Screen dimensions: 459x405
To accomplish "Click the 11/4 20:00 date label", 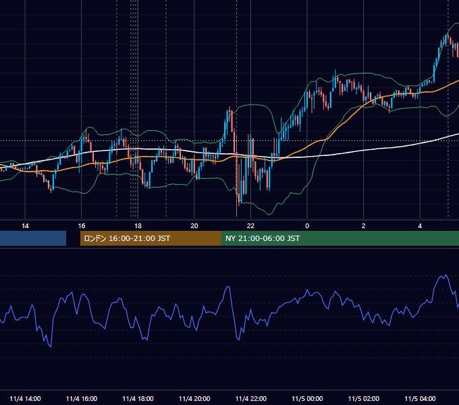I will click(194, 398).
